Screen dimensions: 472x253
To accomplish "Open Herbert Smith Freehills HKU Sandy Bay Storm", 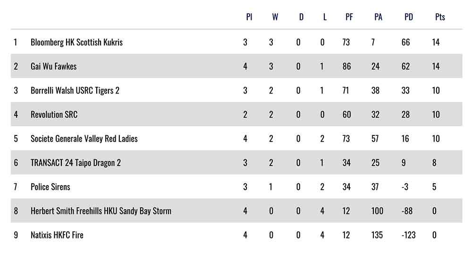I will point(101,211).
